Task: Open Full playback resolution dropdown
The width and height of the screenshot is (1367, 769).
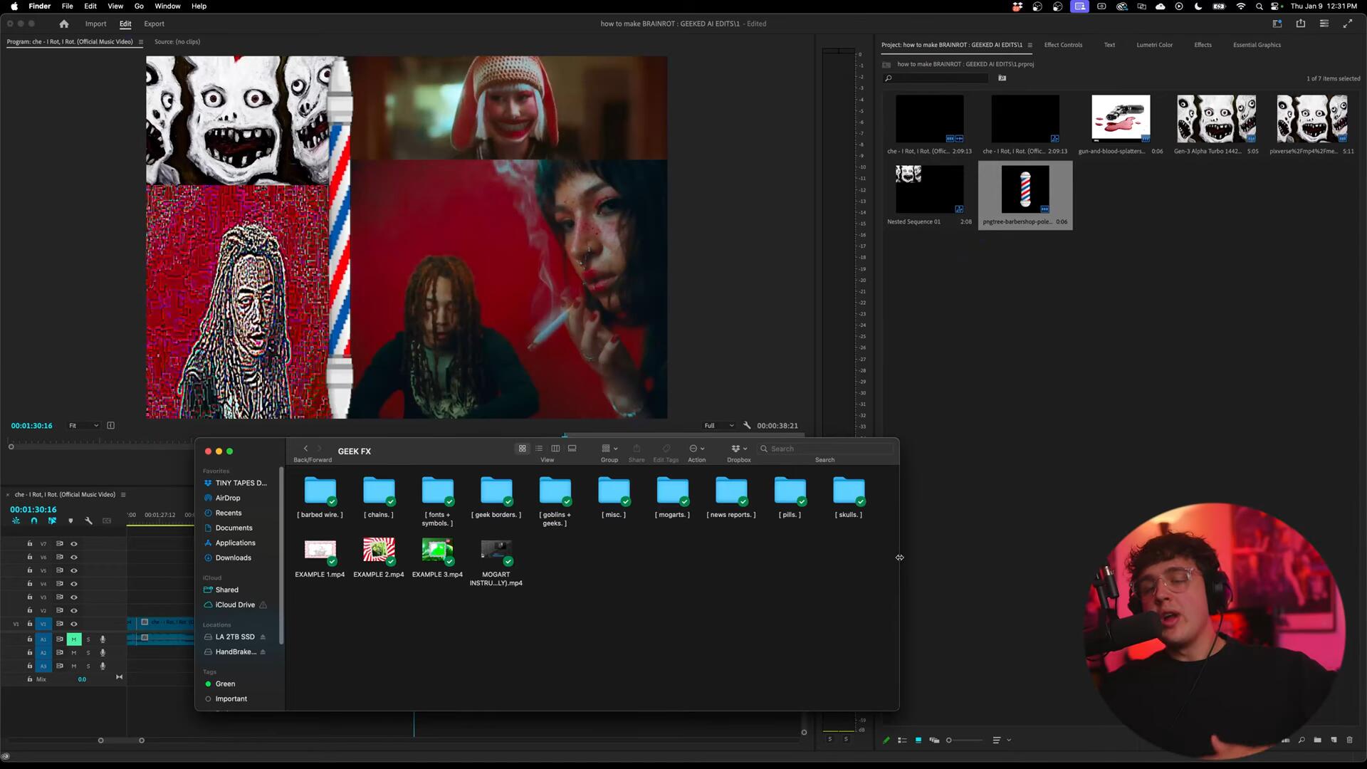Action: (719, 426)
